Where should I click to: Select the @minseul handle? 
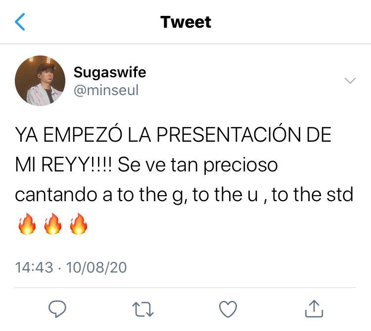tap(106, 90)
